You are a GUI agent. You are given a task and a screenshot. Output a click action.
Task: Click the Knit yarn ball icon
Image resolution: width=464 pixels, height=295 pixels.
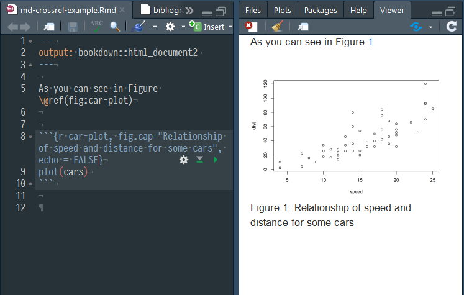pos(139,26)
